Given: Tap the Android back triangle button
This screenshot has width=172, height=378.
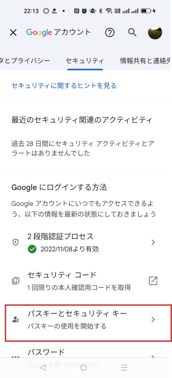Looking at the screenshot, I should click(43, 367).
